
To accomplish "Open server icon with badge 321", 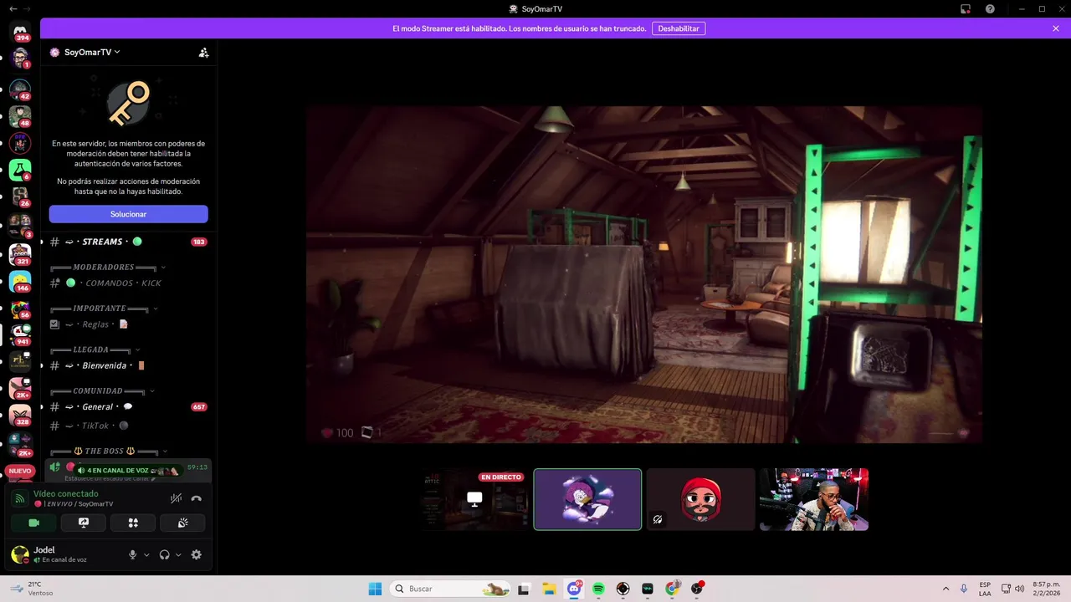I will point(20,253).
